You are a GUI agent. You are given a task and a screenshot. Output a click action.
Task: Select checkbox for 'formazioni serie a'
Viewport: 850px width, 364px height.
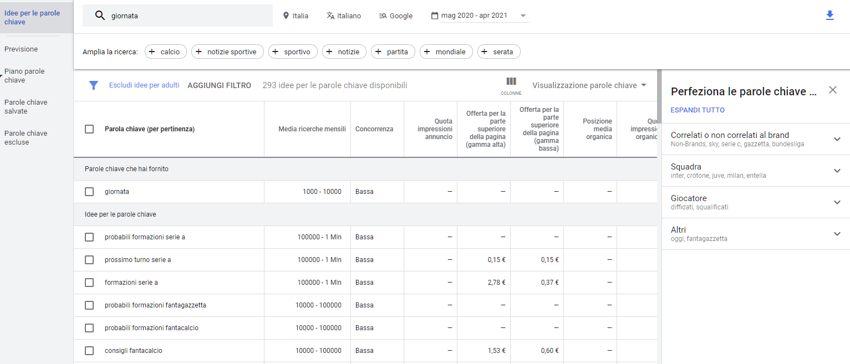click(89, 283)
